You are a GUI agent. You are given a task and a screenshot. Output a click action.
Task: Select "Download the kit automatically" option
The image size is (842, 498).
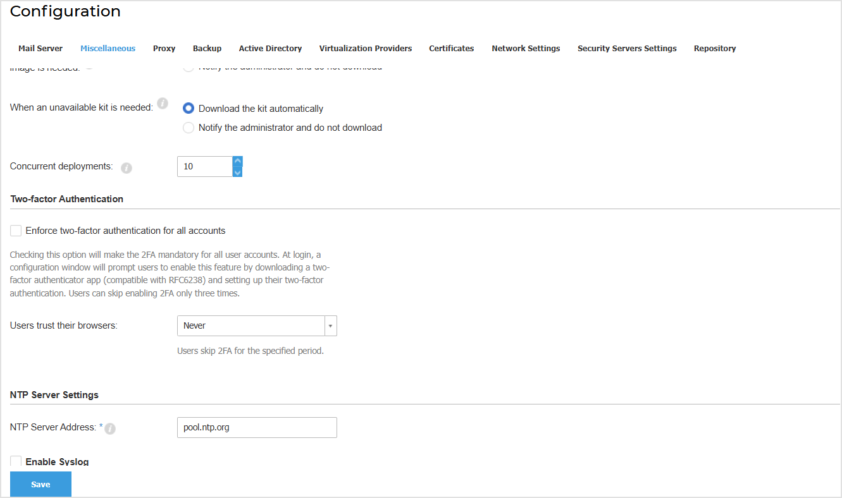pyautogui.click(x=188, y=108)
